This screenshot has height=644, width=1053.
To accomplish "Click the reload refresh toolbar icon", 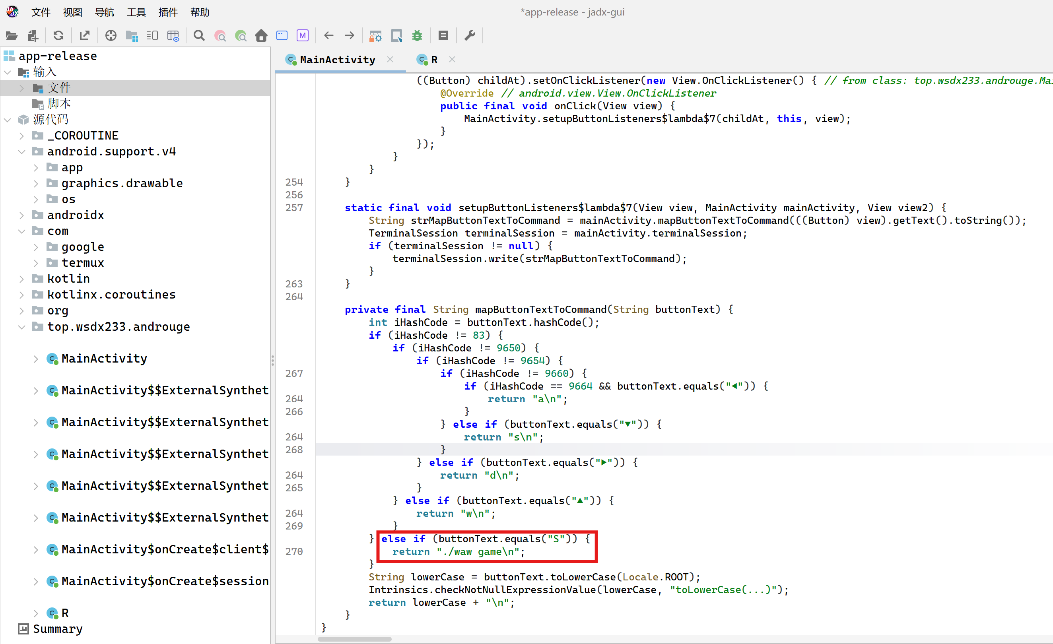I will [x=58, y=35].
